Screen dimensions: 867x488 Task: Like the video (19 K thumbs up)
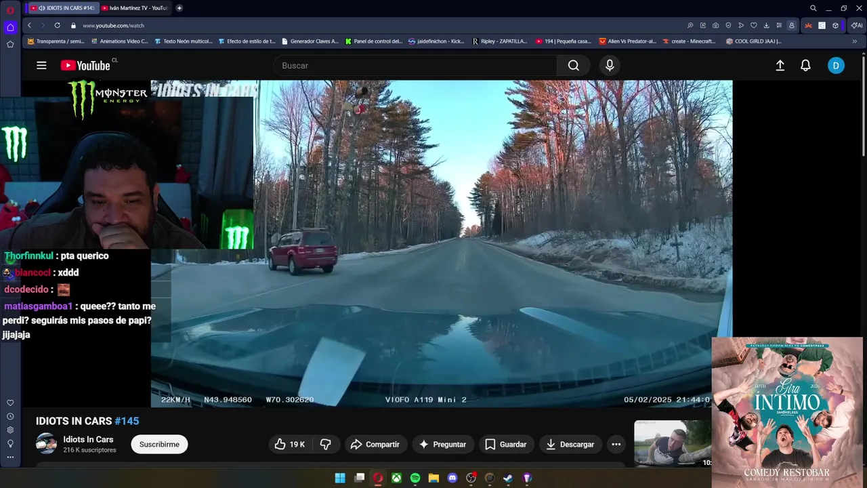tap(289, 445)
